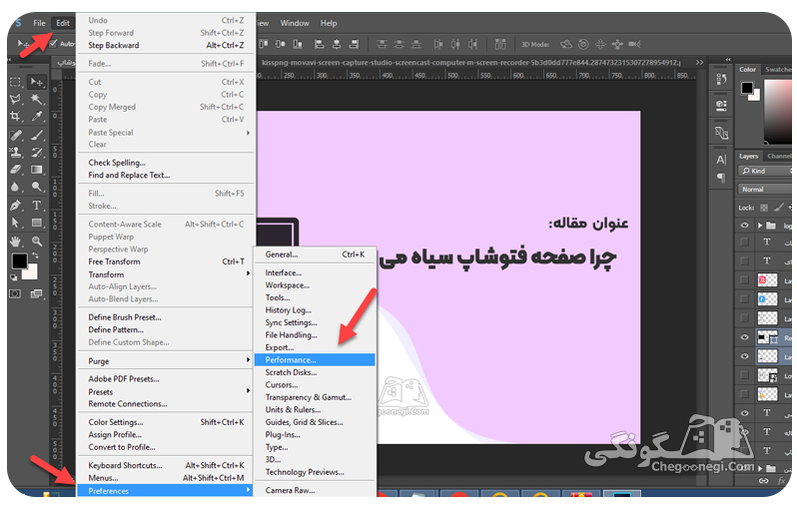The height and width of the screenshot is (507, 797).
Task: Toggle the Auto-Select checkbox
Action: [x=52, y=44]
